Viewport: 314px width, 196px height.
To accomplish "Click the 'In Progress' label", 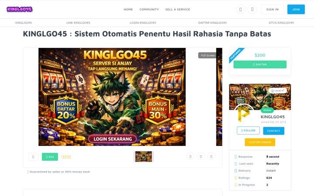I will 246,185.
